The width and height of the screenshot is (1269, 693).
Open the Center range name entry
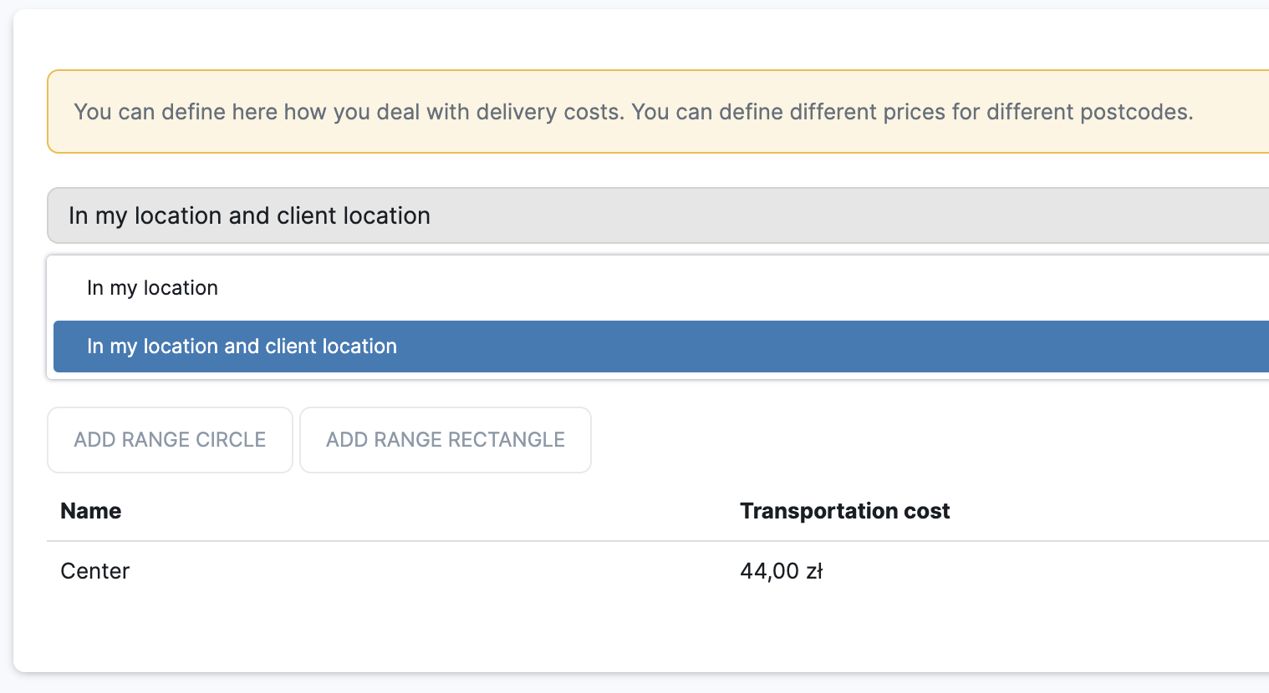point(95,571)
